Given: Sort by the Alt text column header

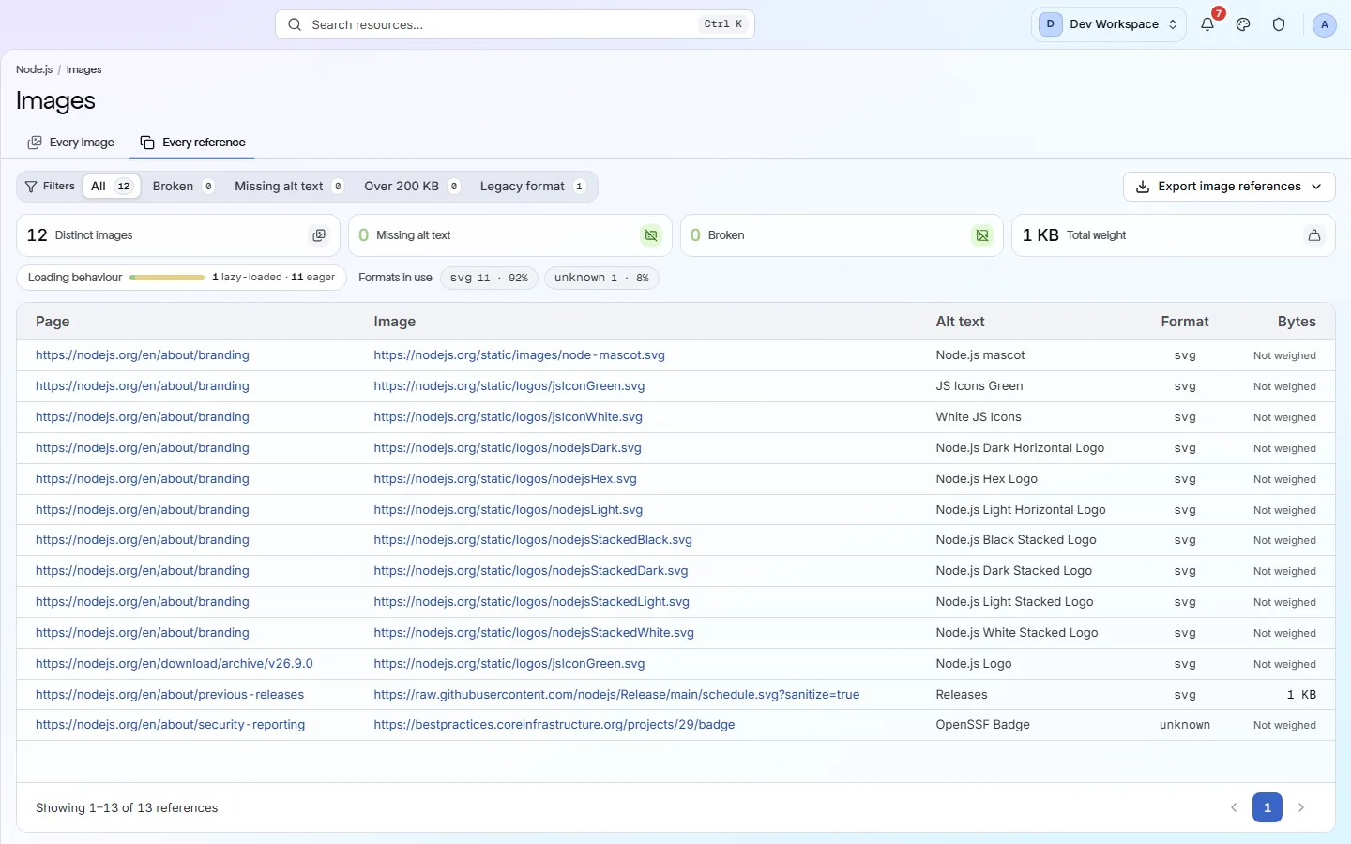Looking at the screenshot, I should pos(960,322).
